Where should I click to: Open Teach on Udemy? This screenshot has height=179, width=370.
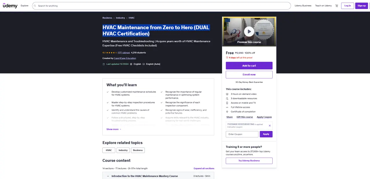(x=323, y=6)
